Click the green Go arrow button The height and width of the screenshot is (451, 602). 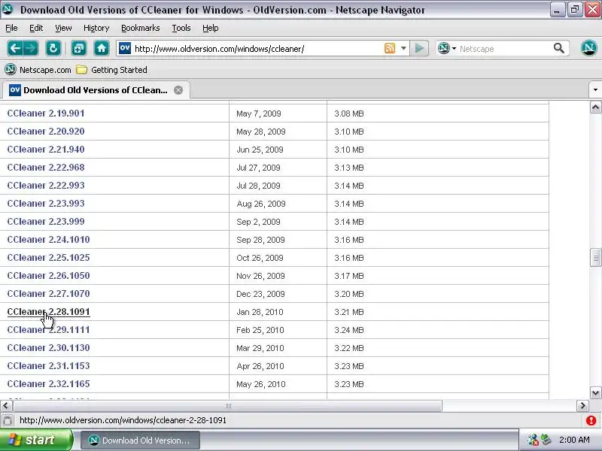[419, 48]
